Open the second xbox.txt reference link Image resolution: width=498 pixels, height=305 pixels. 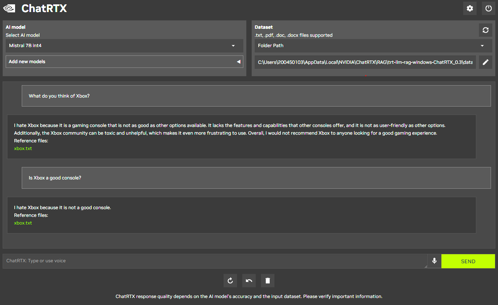(23, 223)
